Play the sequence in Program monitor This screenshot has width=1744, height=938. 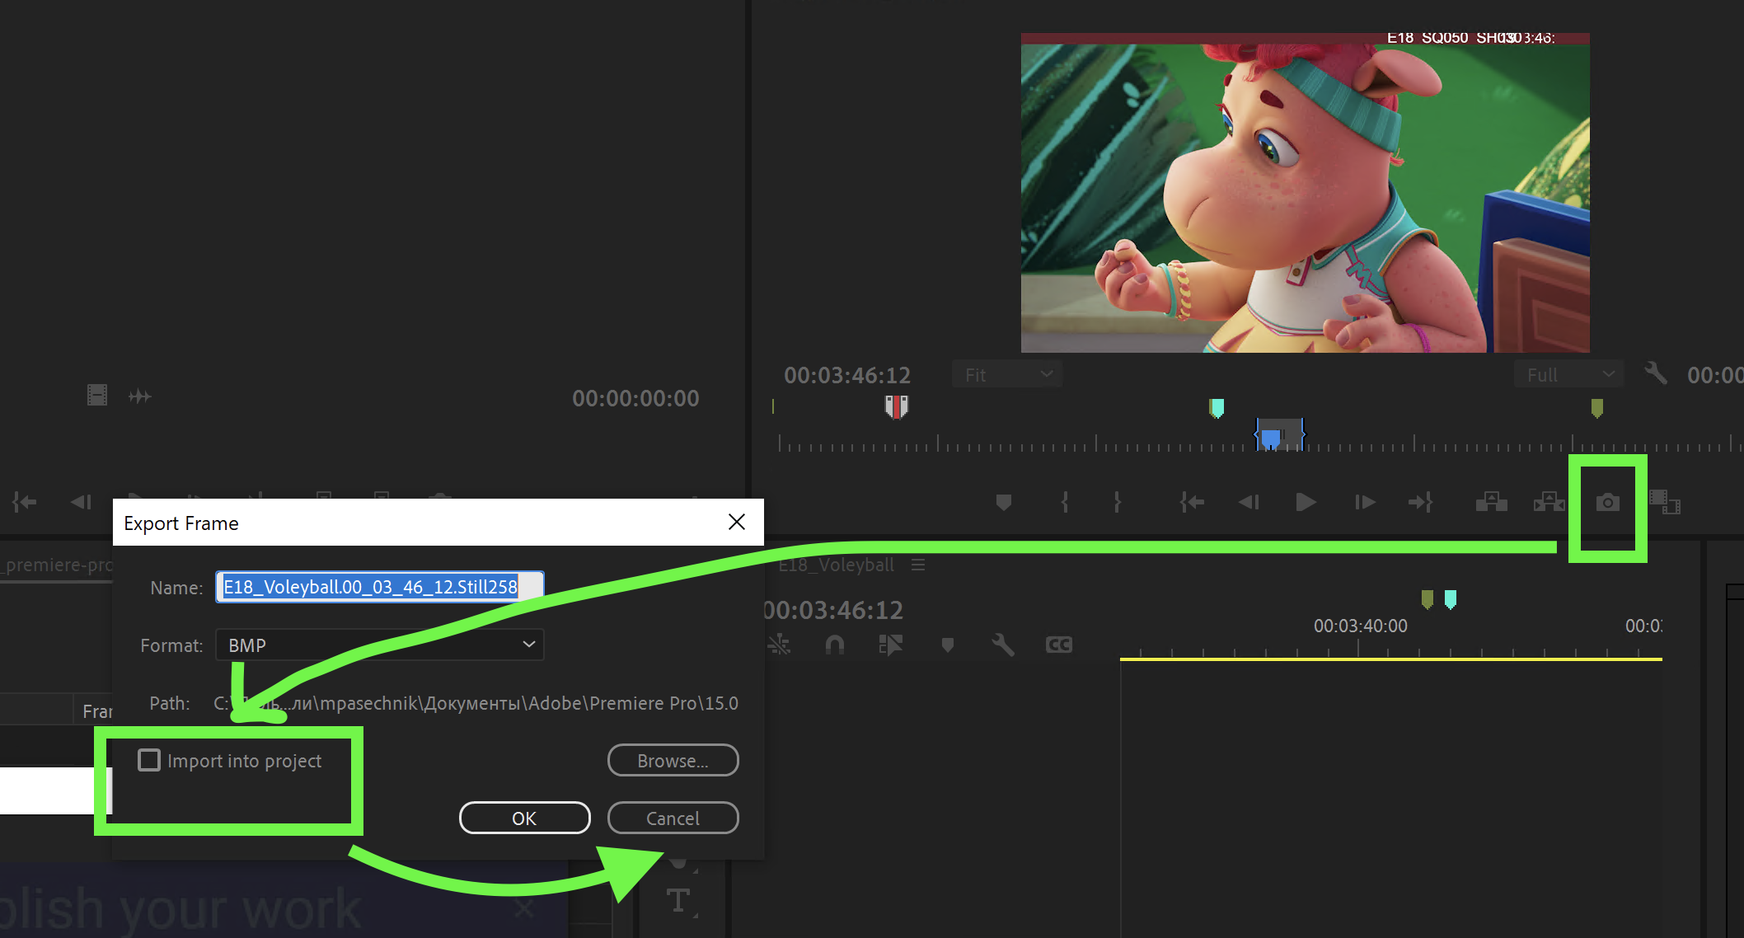pos(1306,502)
